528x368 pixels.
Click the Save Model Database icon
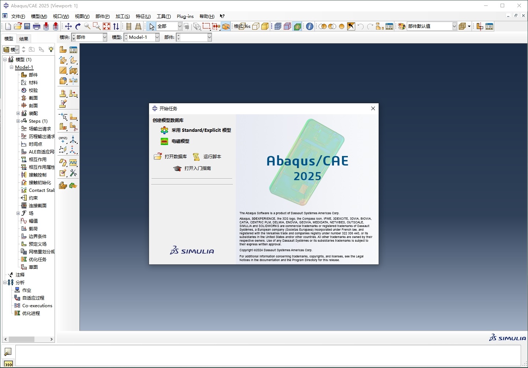tap(27, 26)
